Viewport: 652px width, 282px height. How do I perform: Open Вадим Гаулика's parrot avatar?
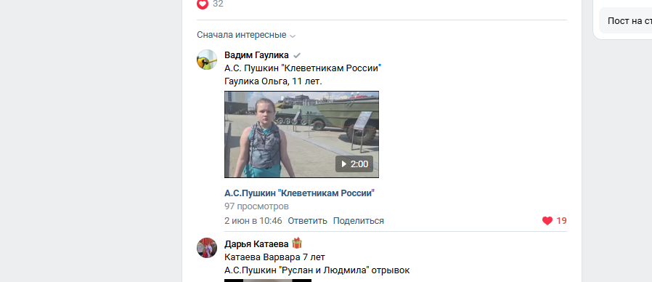(x=207, y=60)
